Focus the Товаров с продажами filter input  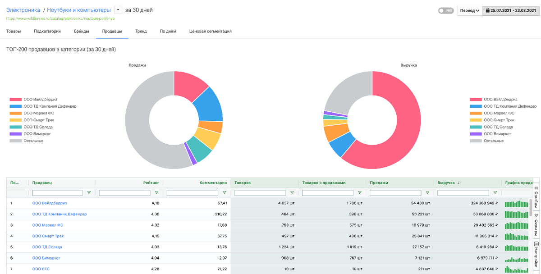328,193
